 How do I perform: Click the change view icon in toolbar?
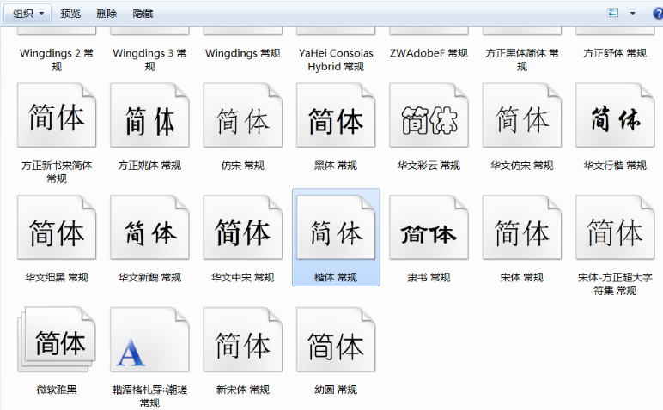612,13
